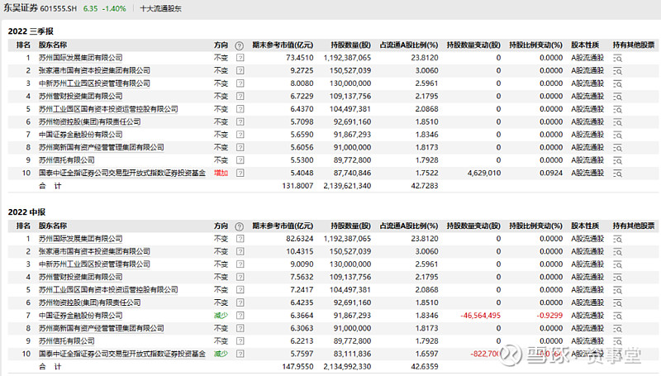Click help icon in 苏州国际发展集团 Q3 row
This screenshot has height=376, width=661.
coord(240,58)
